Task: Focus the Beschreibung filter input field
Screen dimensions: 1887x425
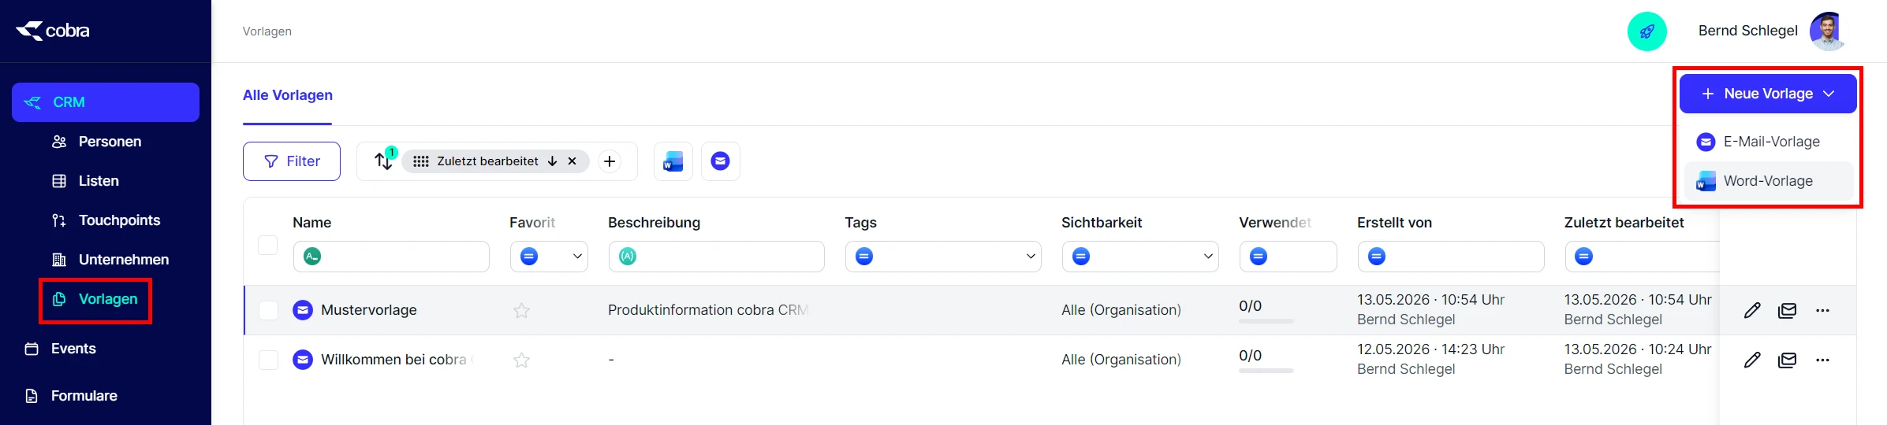Action: pyautogui.click(x=717, y=257)
